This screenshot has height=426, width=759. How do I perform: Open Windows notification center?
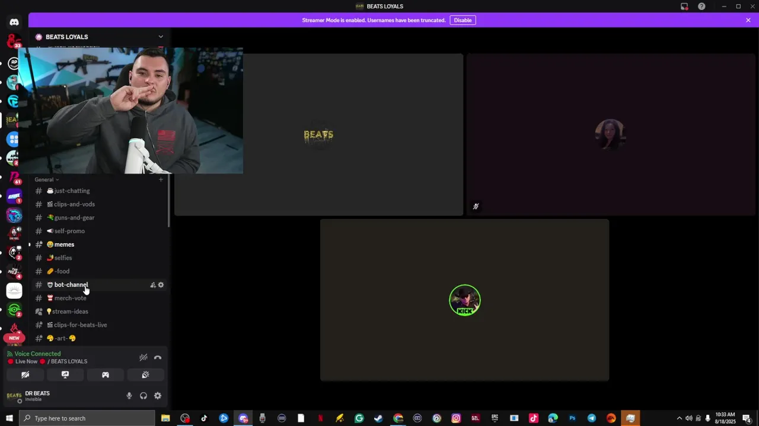tap(747, 418)
